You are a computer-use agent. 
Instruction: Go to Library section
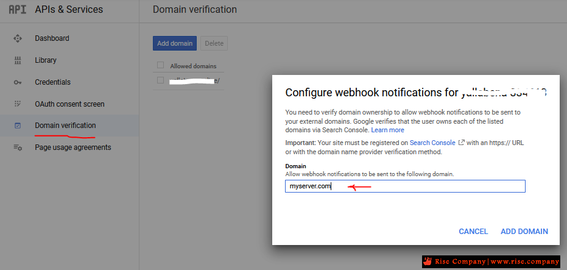[46, 60]
